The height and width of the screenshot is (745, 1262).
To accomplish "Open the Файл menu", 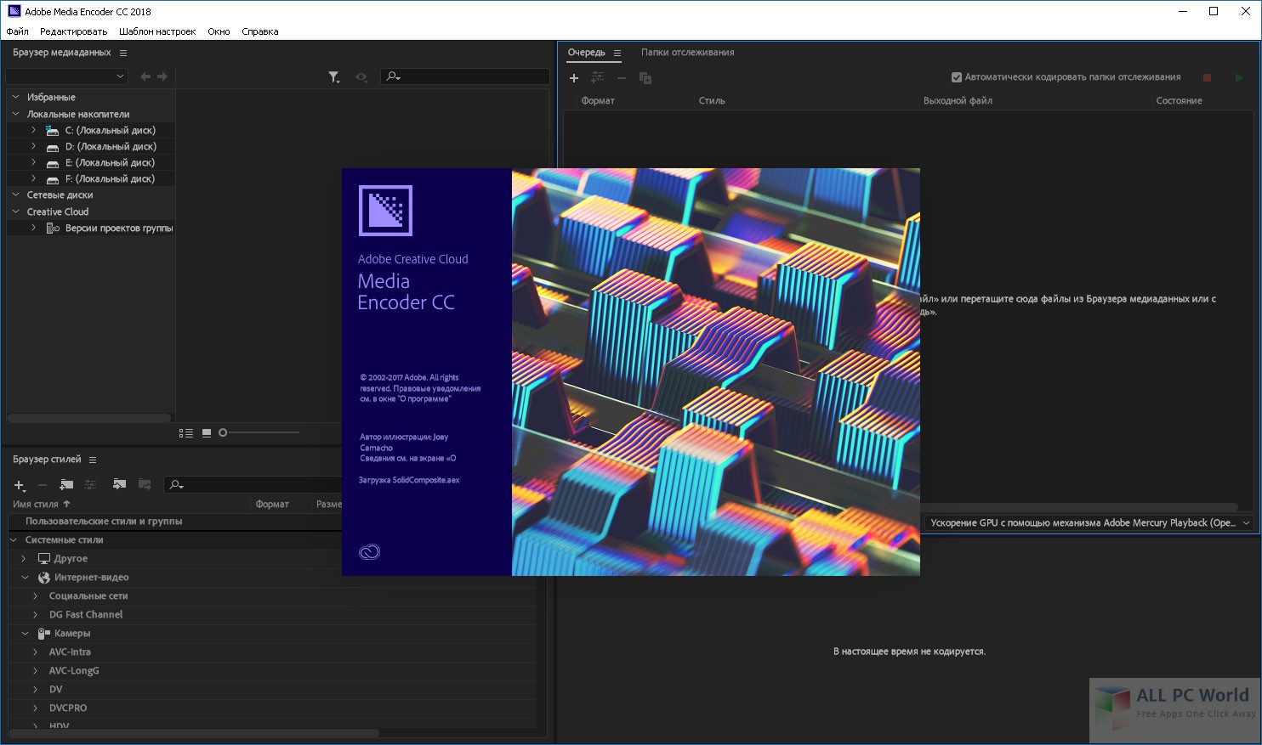I will pyautogui.click(x=17, y=31).
